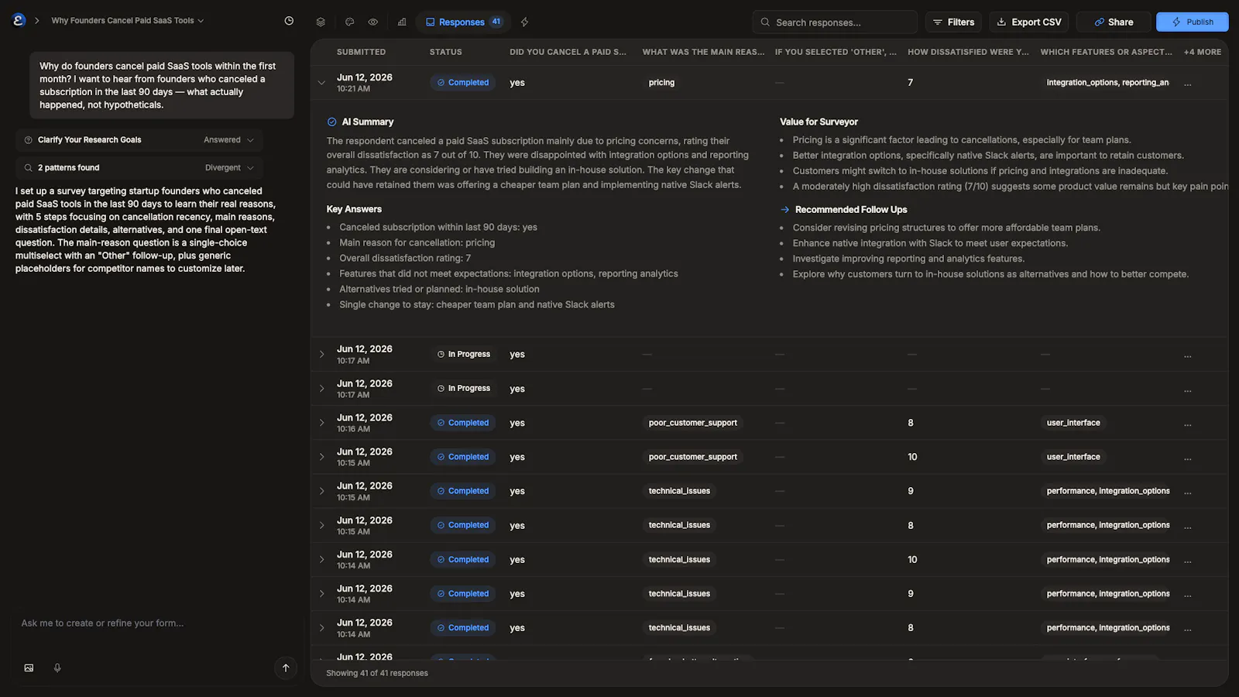
Task: Click the image attach icon in chat
Action: tap(29, 668)
